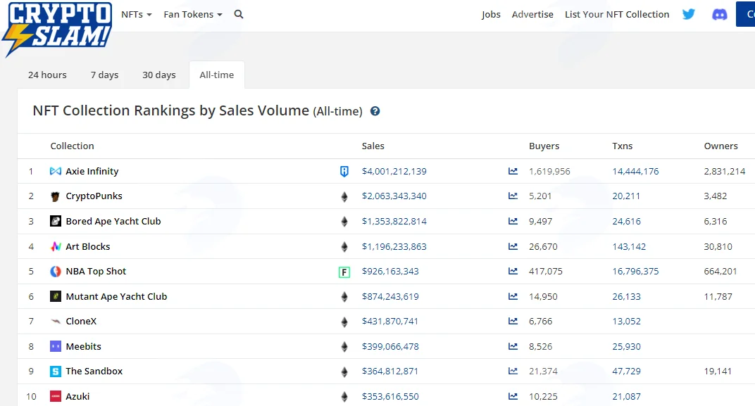
Task: Click the Txns column header
Action: click(x=622, y=146)
